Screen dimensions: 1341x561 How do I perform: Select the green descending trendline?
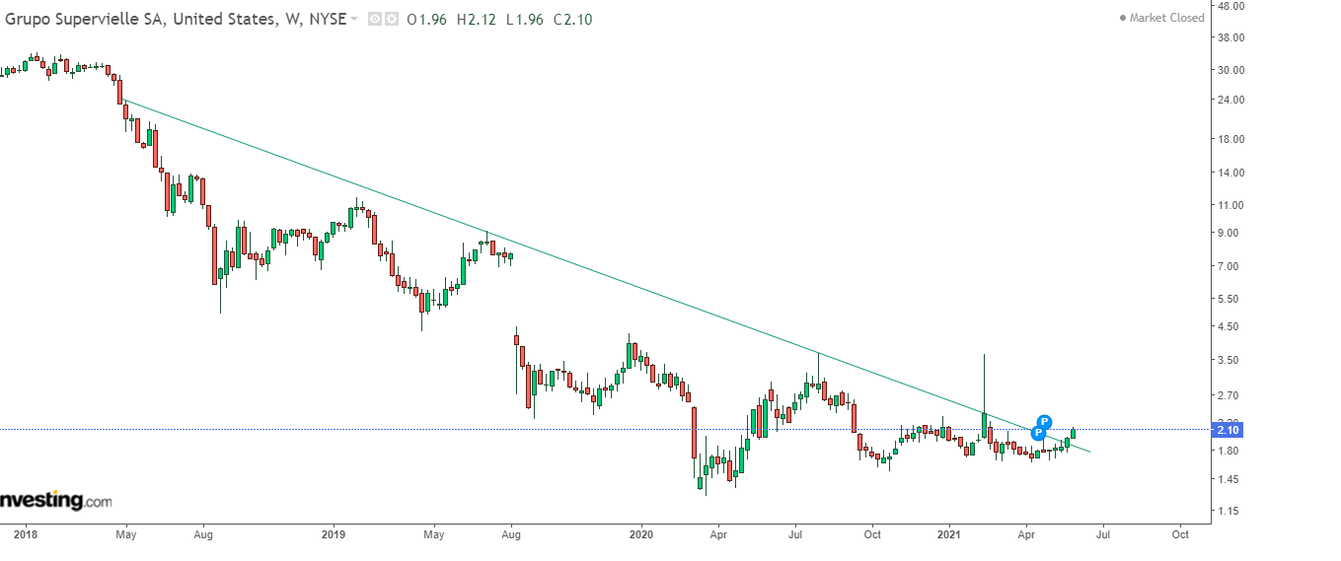click(606, 275)
